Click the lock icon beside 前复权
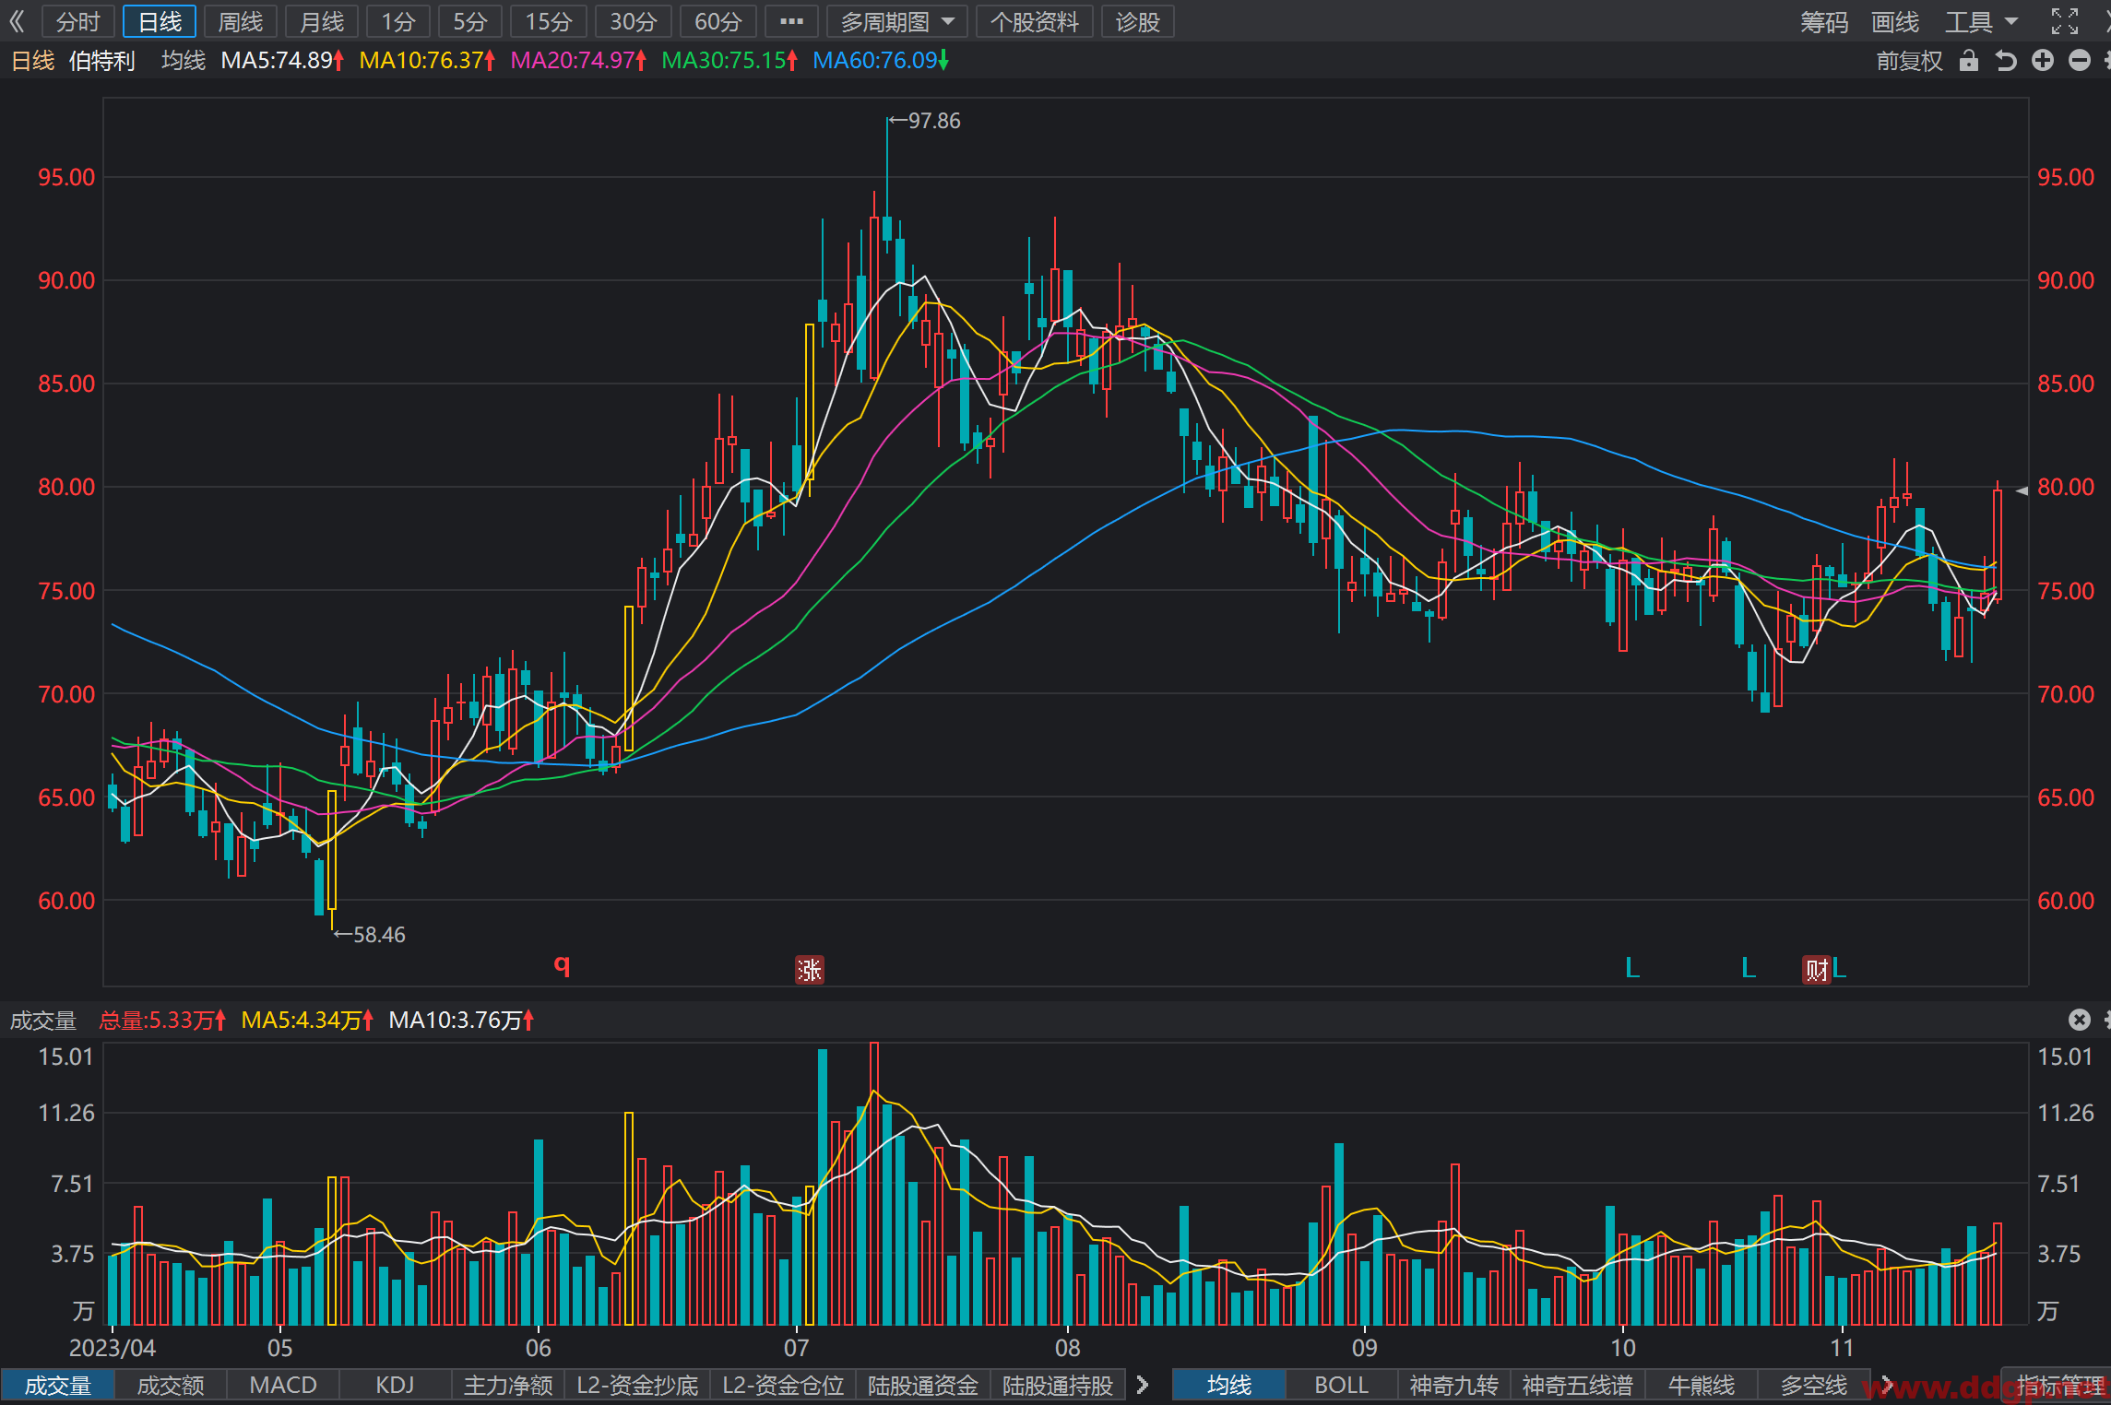The image size is (2111, 1405). click(x=1969, y=61)
